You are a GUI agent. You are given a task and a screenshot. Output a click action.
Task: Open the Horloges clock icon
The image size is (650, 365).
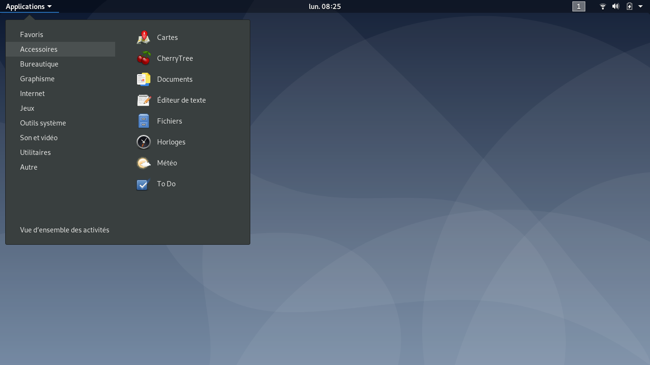[144, 142]
